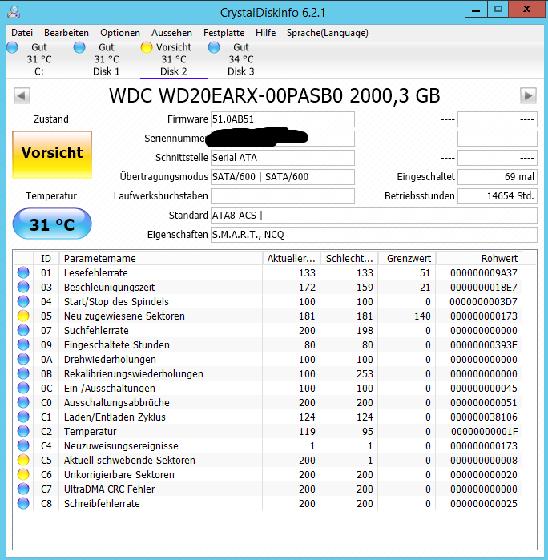Select the Temperatur parameter name in table
This screenshot has width=548, height=560.
(x=90, y=432)
